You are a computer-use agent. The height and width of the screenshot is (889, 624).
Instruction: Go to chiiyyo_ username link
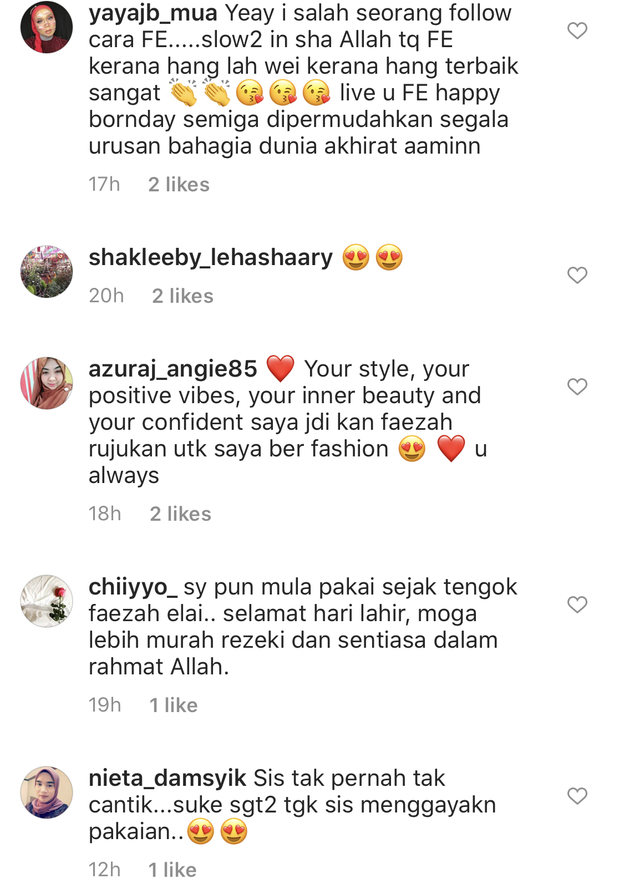pyautogui.click(x=133, y=587)
